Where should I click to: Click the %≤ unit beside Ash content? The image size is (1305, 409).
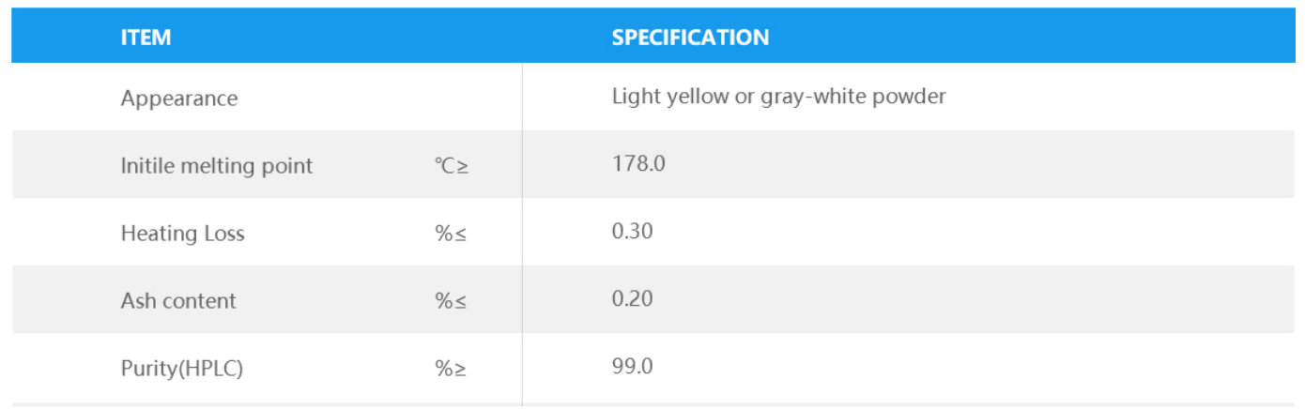click(451, 301)
